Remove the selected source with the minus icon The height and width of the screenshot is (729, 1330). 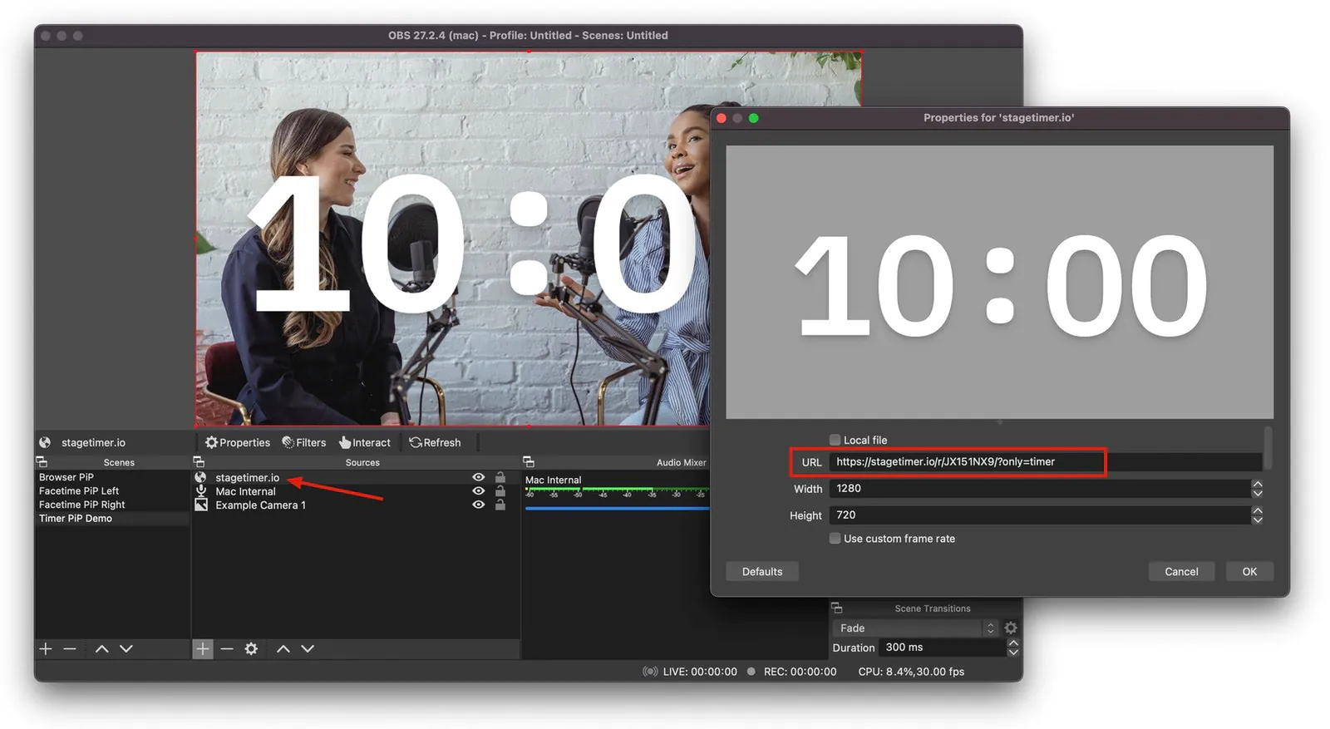[x=227, y=648]
